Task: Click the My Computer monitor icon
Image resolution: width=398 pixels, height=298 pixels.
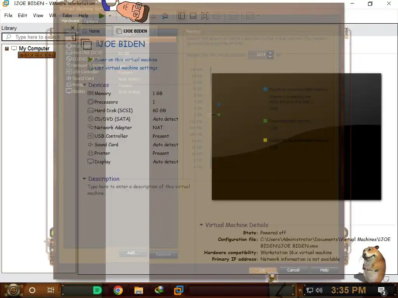Action: coord(14,48)
